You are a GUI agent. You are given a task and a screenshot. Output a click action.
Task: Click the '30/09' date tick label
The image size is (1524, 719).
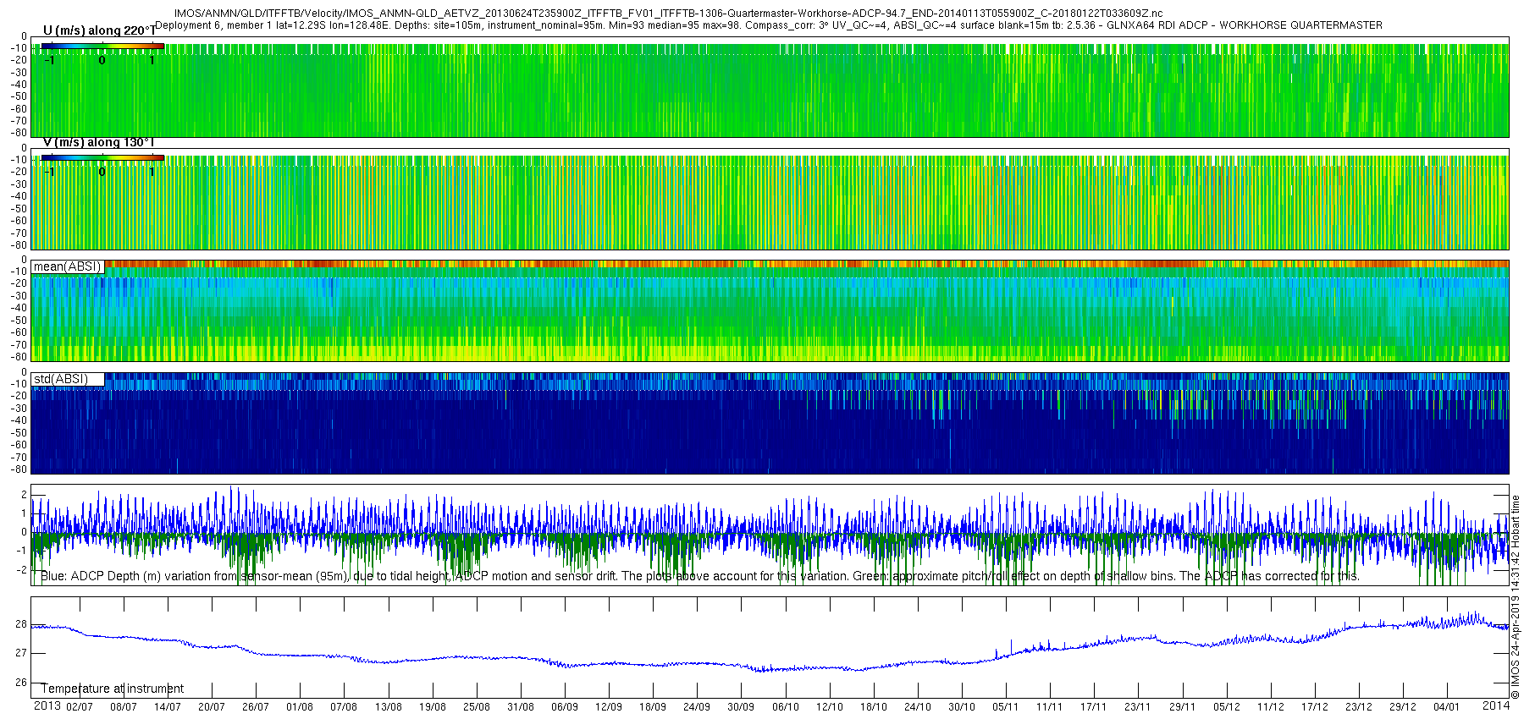click(x=741, y=707)
